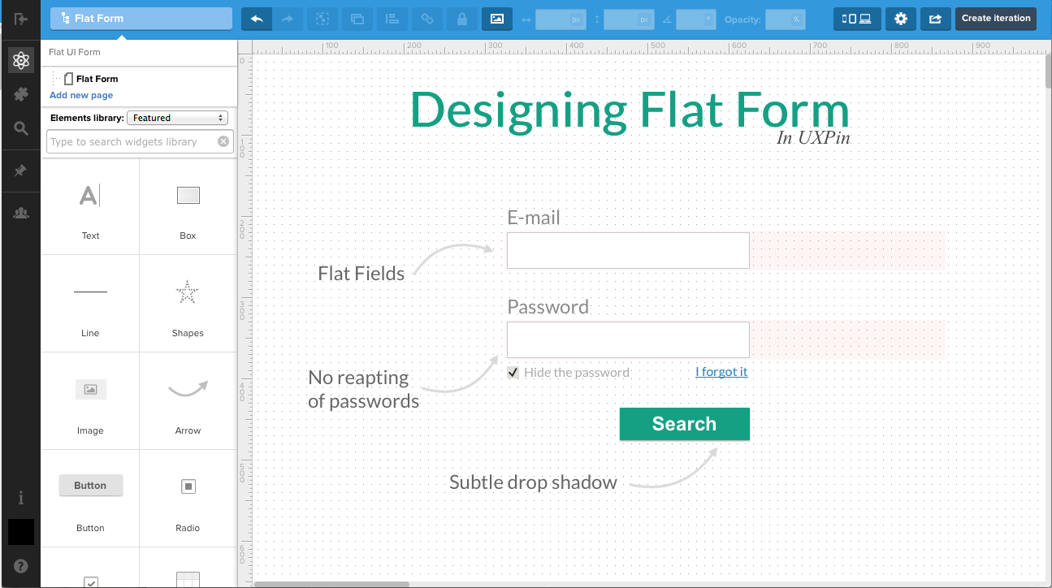Select the Subtle drop shadow annotation
Image resolution: width=1052 pixels, height=588 pixels.
533,482
